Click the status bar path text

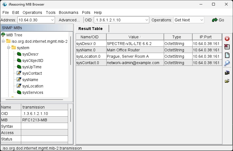tap(42, 148)
